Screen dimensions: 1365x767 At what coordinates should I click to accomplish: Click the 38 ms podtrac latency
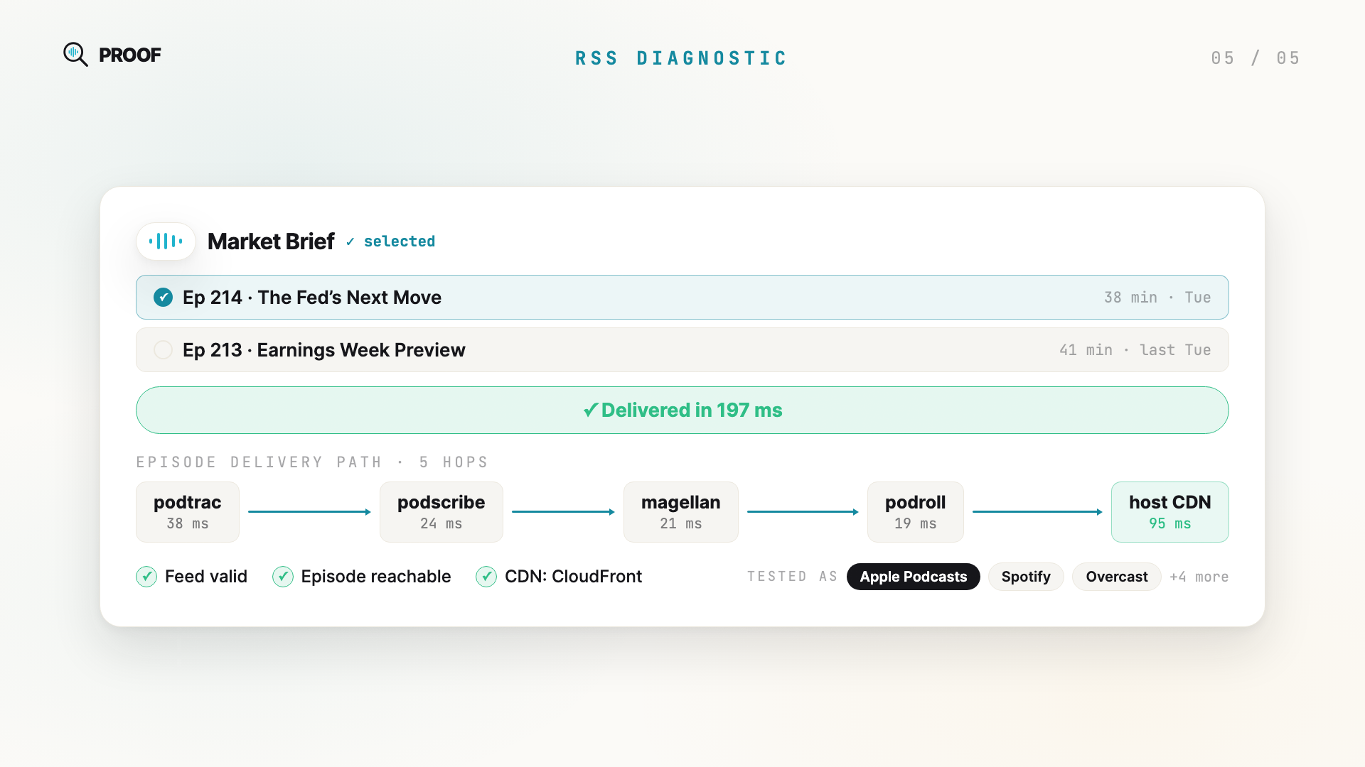pos(188,523)
